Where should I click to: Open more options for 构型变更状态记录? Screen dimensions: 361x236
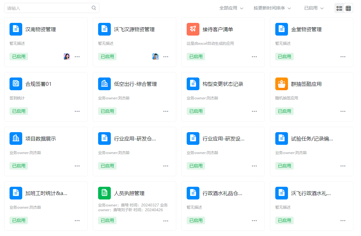pos(254,111)
